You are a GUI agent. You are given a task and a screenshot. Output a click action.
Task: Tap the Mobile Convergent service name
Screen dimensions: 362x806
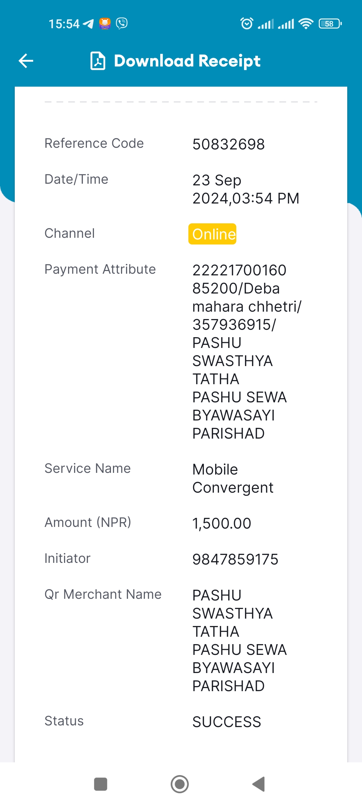(x=233, y=479)
